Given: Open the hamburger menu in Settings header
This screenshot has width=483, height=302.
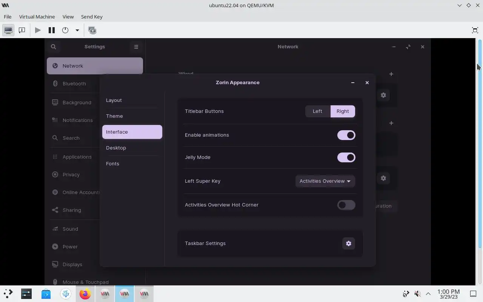Looking at the screenshot, I should (x=136, y=47).
